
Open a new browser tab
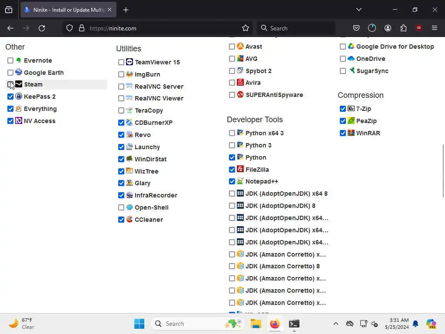coord(126,10)
